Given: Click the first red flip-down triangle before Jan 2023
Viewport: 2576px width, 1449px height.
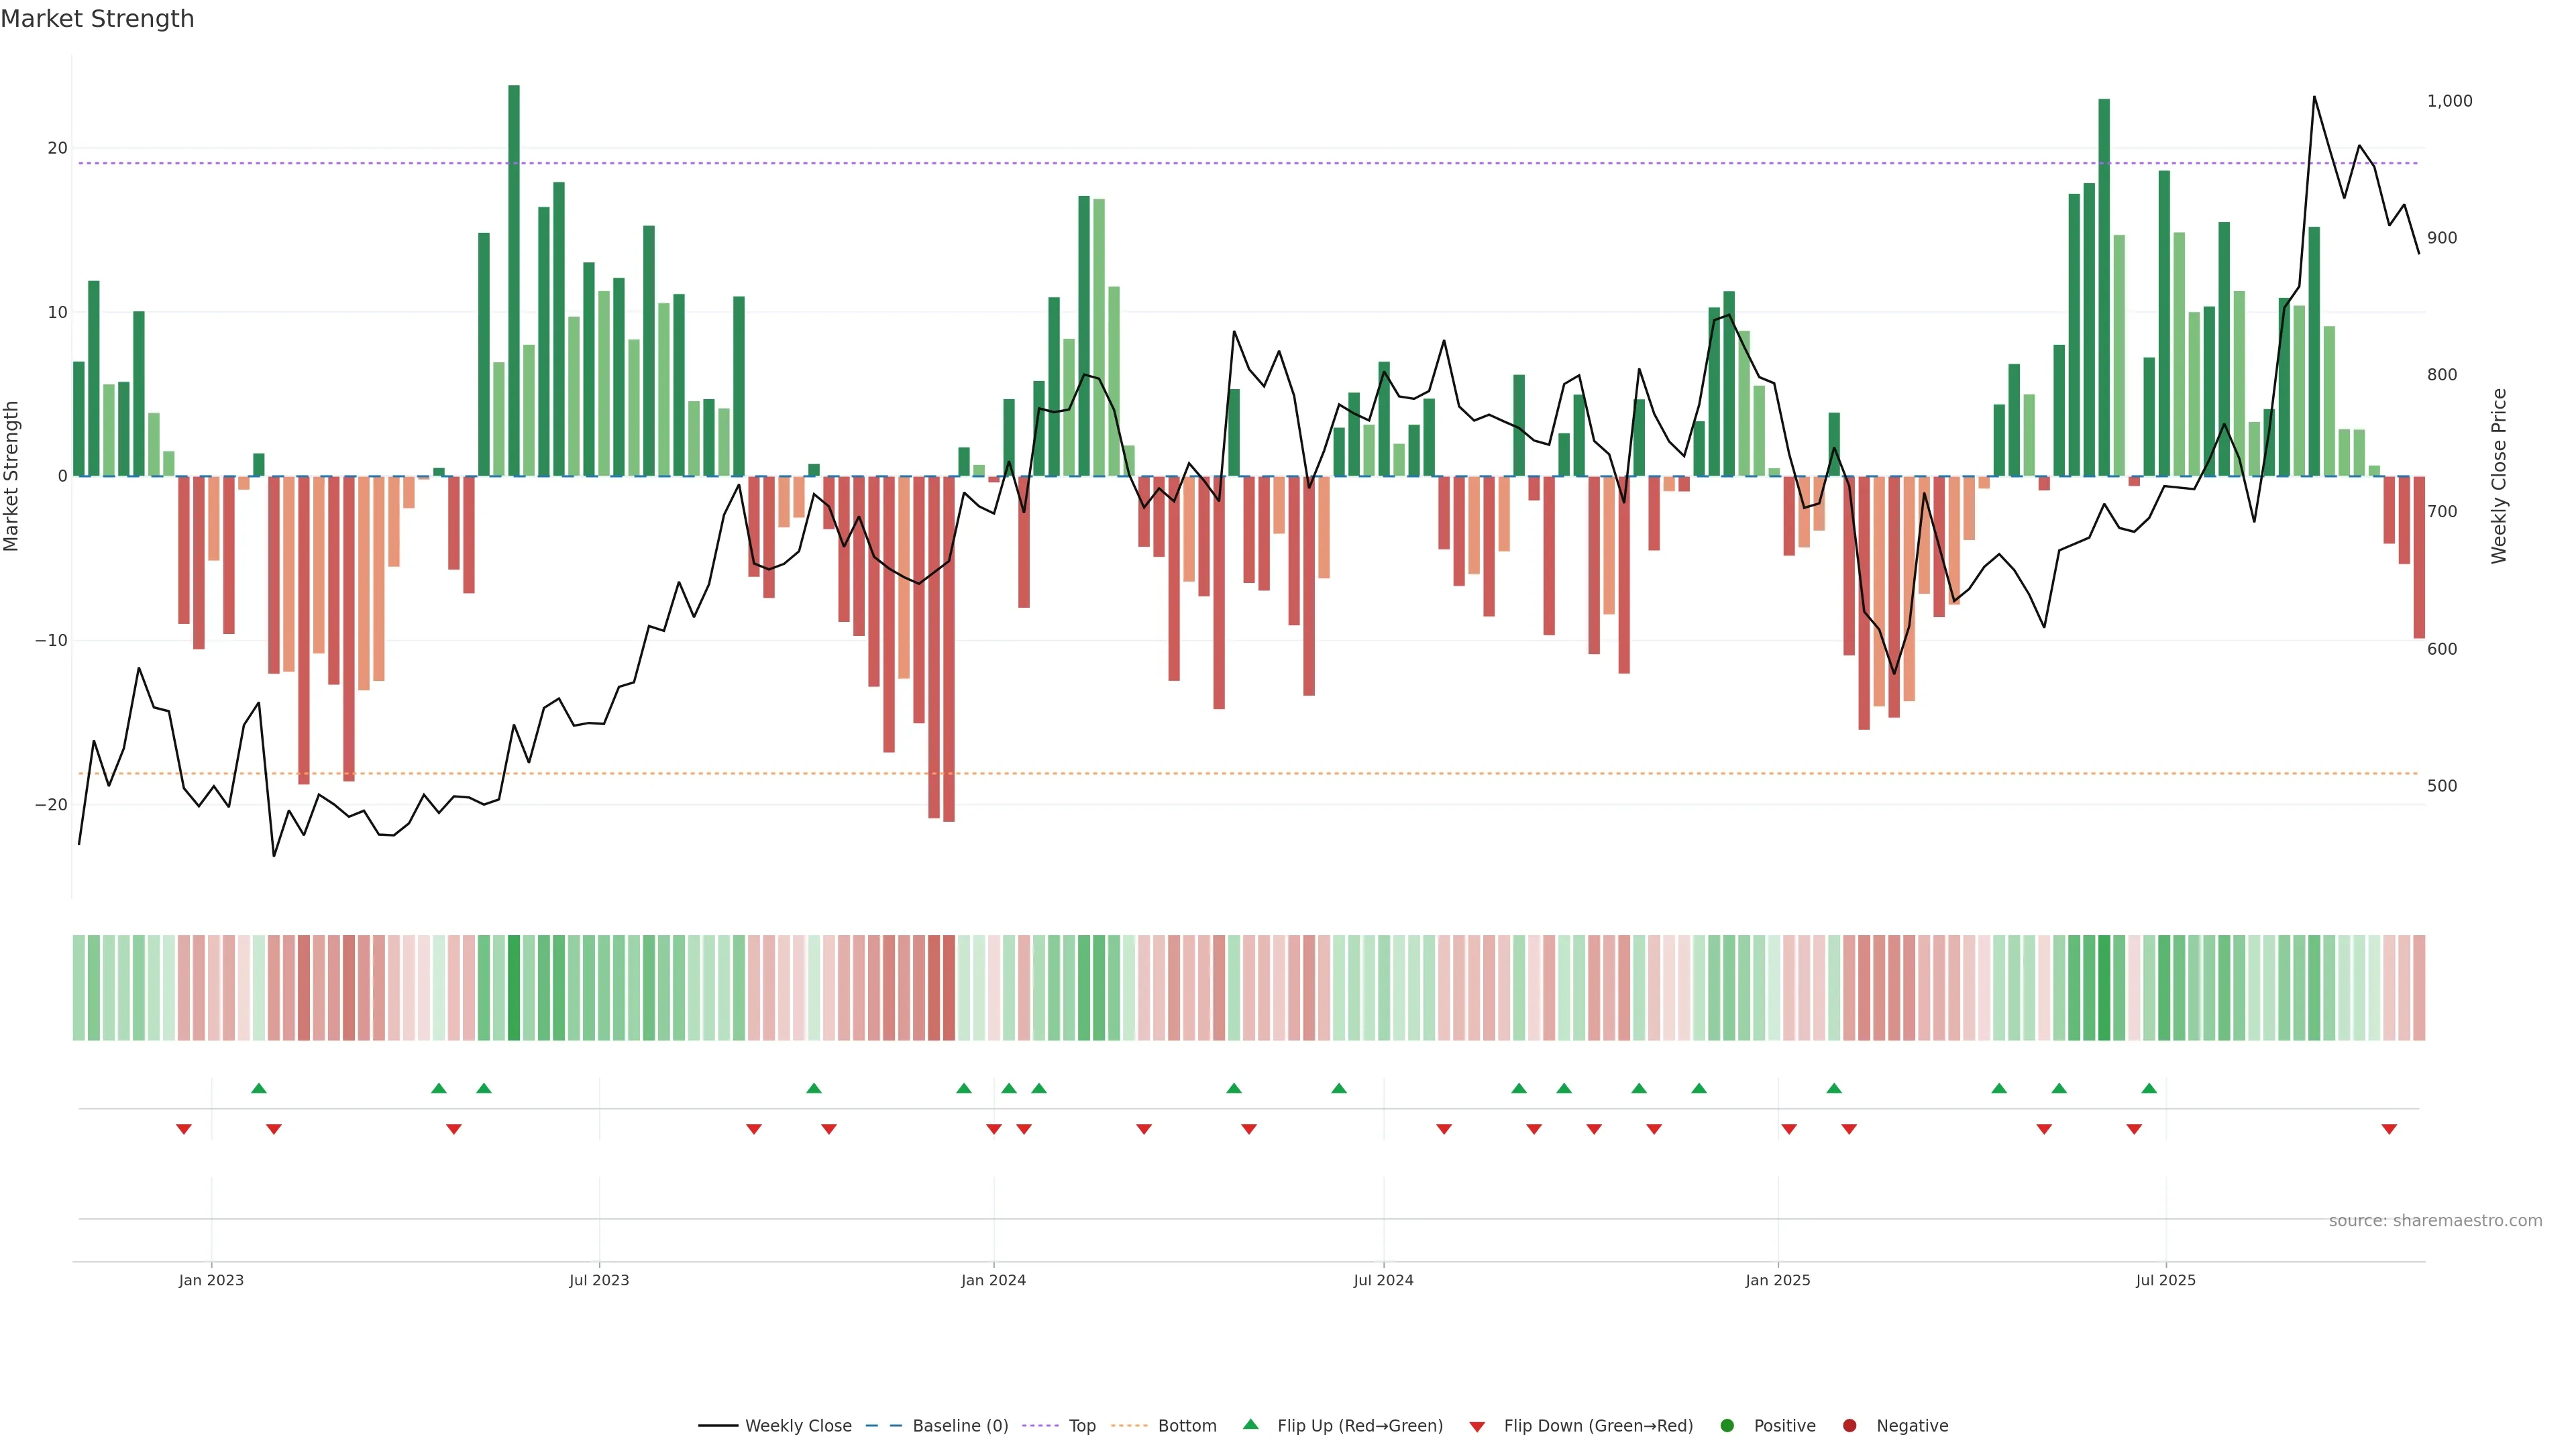Looking at the screenshot, I should pos(184,1129).
